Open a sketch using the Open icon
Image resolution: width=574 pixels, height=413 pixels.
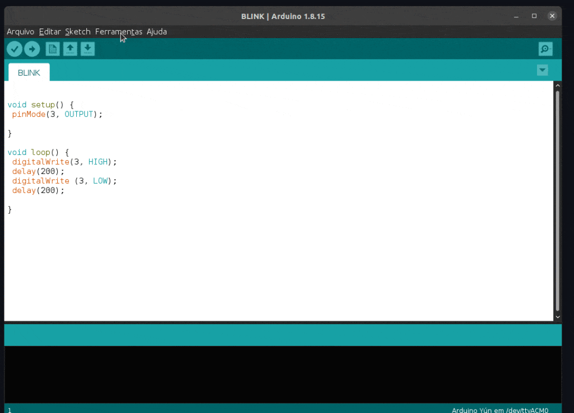point(70,49)
